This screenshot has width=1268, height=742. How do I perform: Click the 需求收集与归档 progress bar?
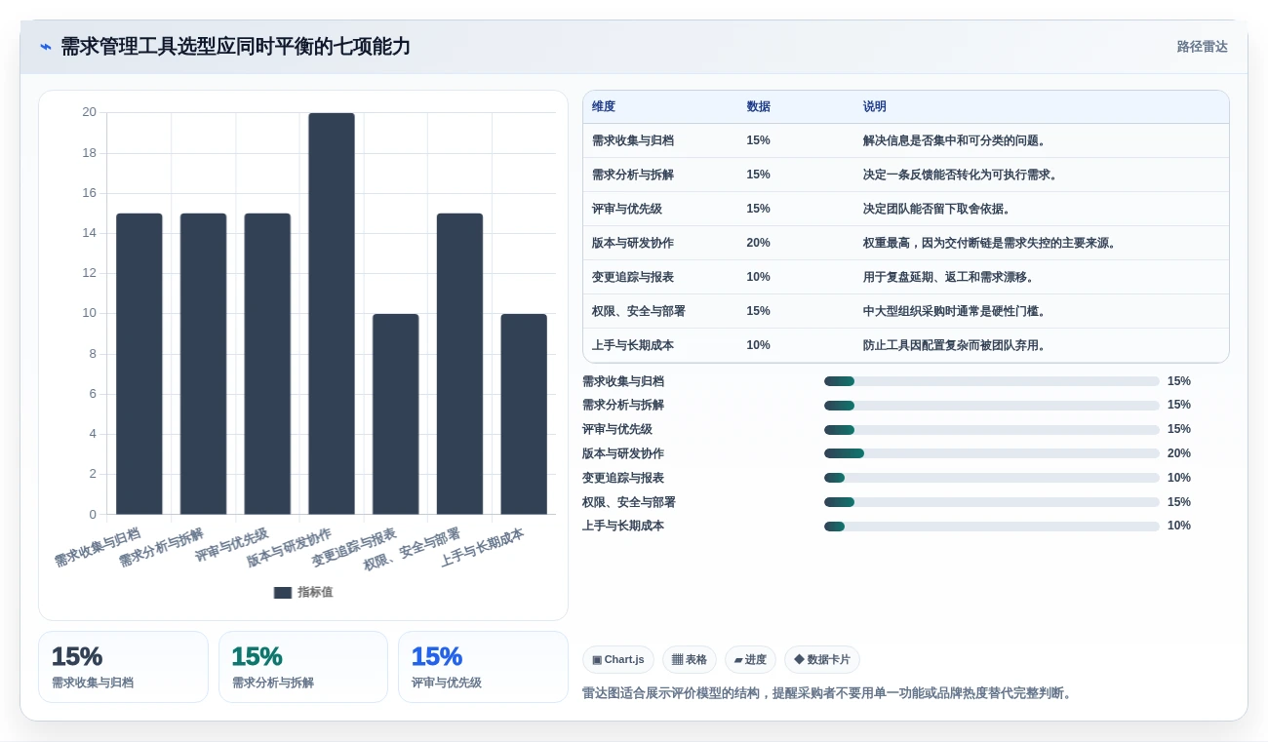click(992, 381)
